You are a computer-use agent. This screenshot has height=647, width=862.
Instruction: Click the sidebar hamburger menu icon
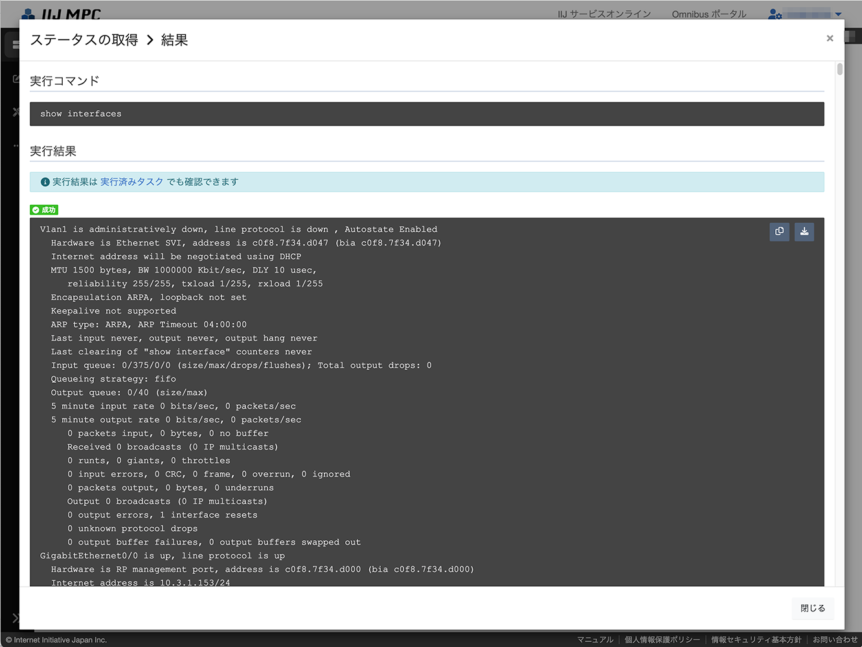pos(14,45)
